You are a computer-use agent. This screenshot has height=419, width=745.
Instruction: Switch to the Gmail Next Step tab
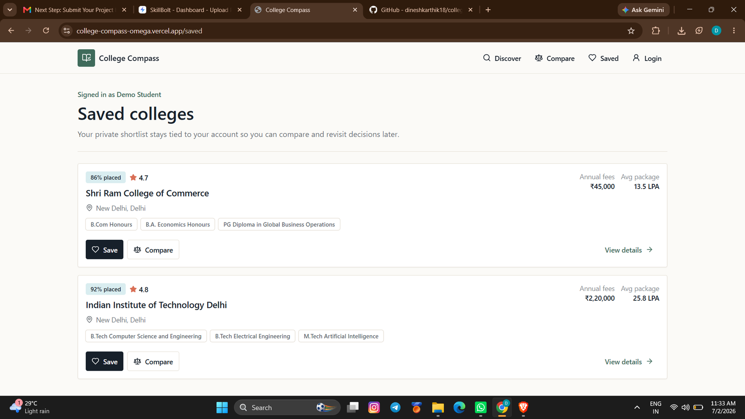(x=74, y=10)
